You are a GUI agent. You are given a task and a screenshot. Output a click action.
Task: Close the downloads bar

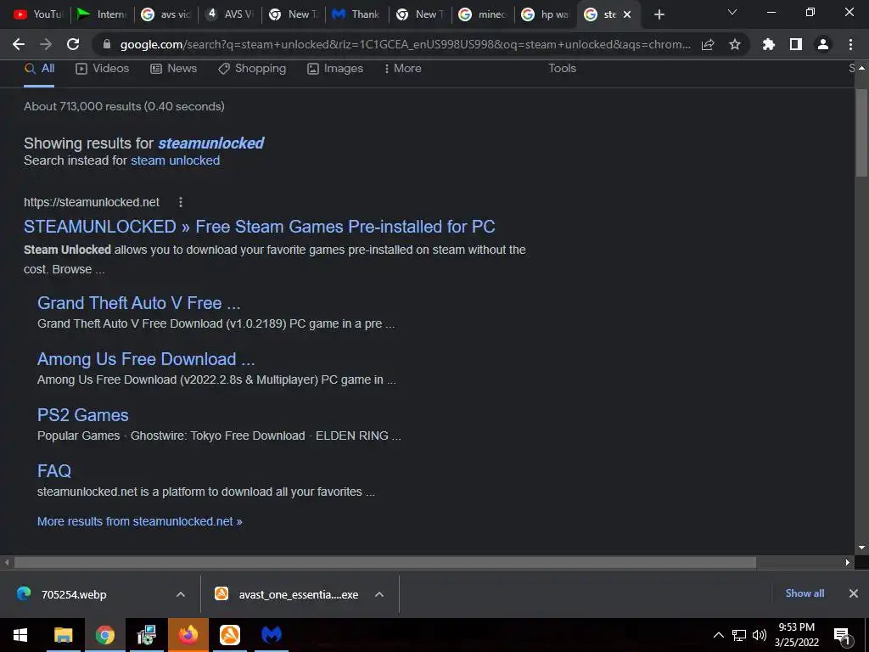pos(854,593)
